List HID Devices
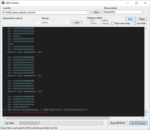This screenshot has width=150, height=130. click(x=138, y=123)
